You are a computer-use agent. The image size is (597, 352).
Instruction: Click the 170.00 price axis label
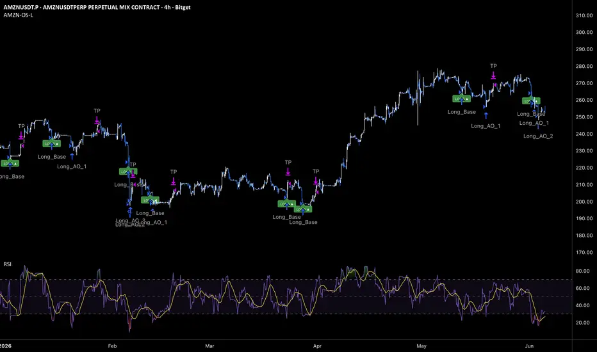tap(584, 252)
